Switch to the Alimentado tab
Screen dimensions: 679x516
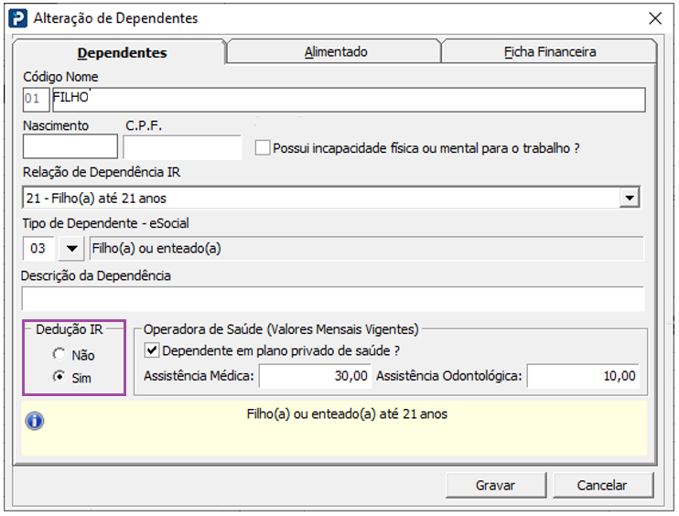tap(335, 52)
